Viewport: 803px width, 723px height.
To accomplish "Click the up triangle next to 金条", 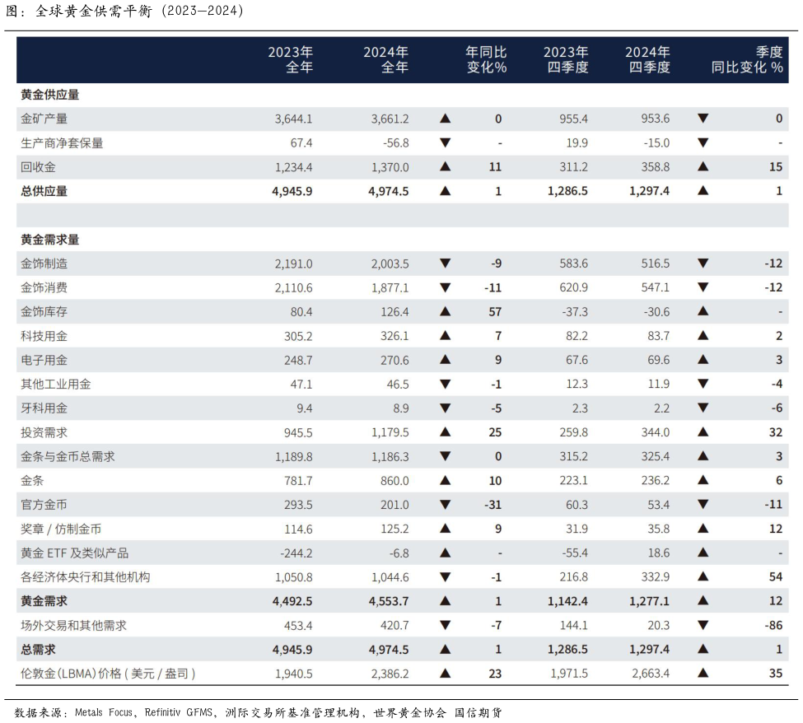I will pyautogui.click(x=446, y=479).
